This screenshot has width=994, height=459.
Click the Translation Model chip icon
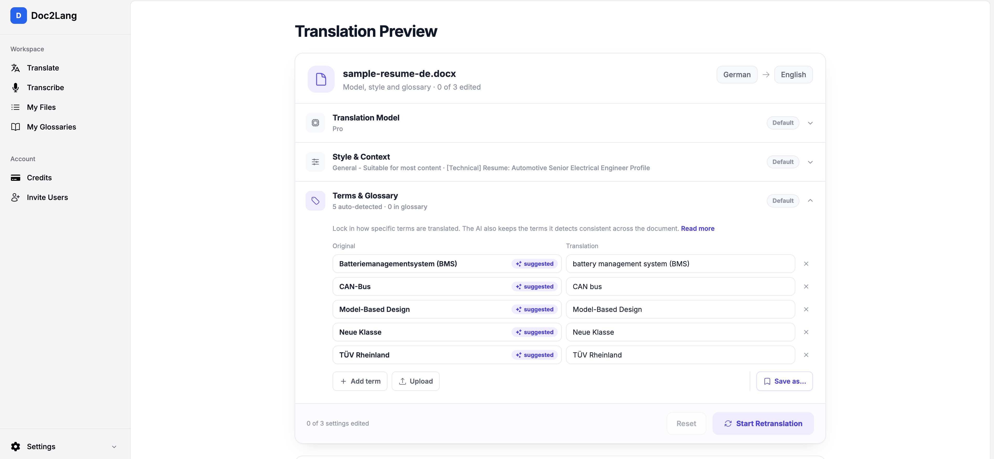(x=315, y=123)
